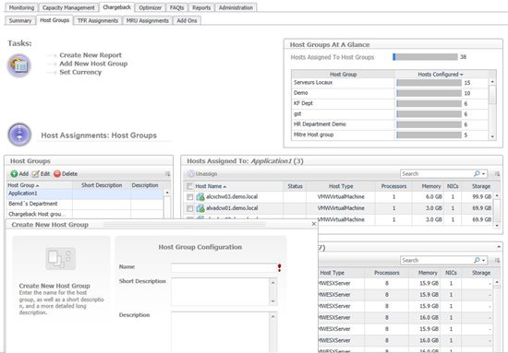The height and width of the screenshot is (353, 508).
Task: Click VM icon for alcxchw03.demo.local
Action: coord(200,196)
